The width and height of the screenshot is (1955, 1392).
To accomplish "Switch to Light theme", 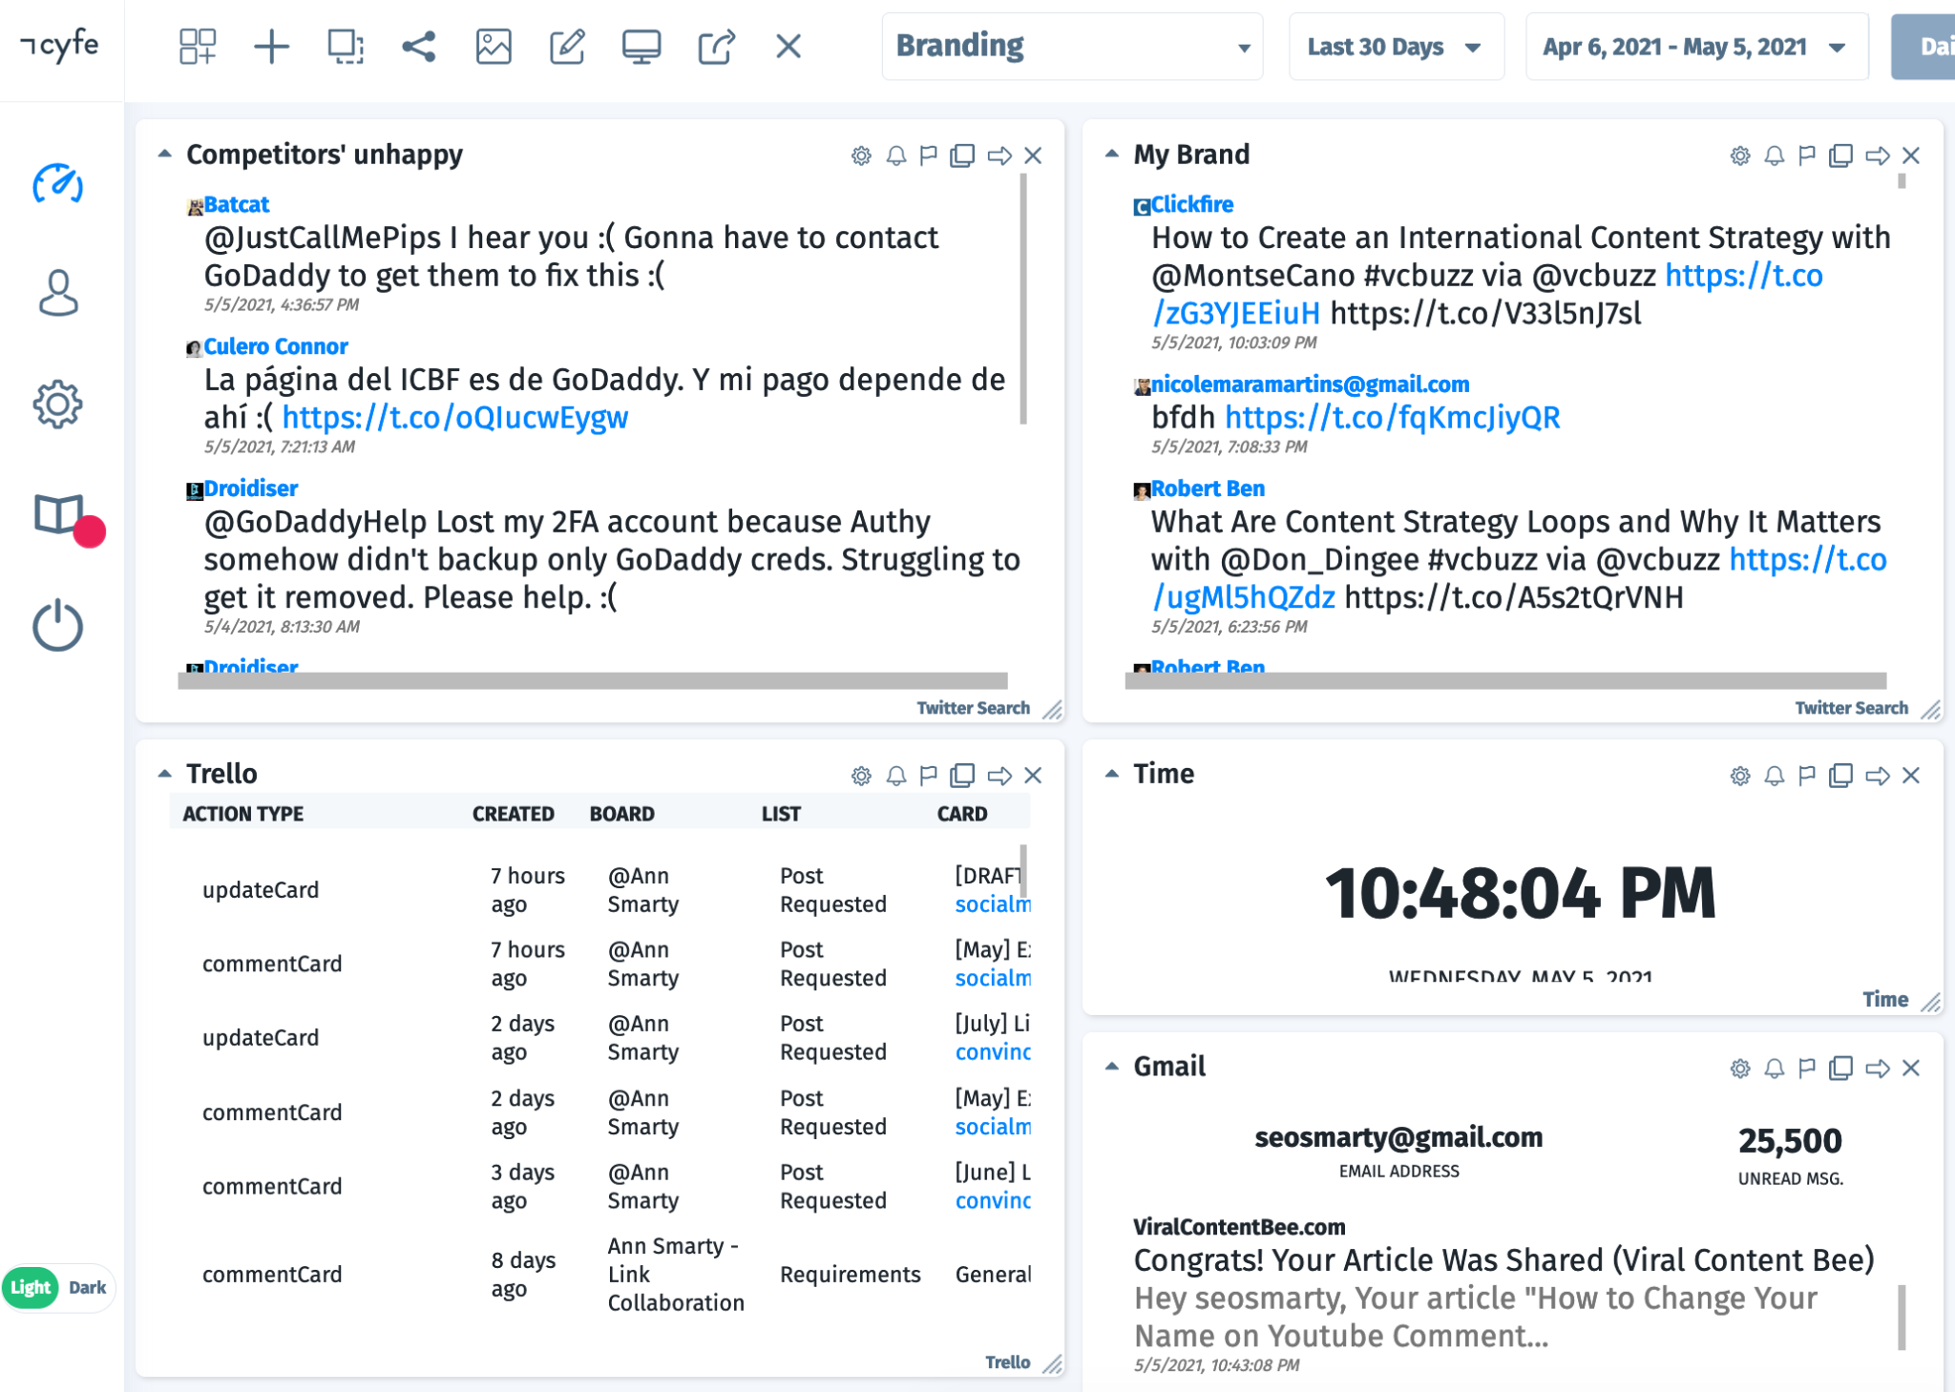I will pyautogui.click(x=31, y=1287).
